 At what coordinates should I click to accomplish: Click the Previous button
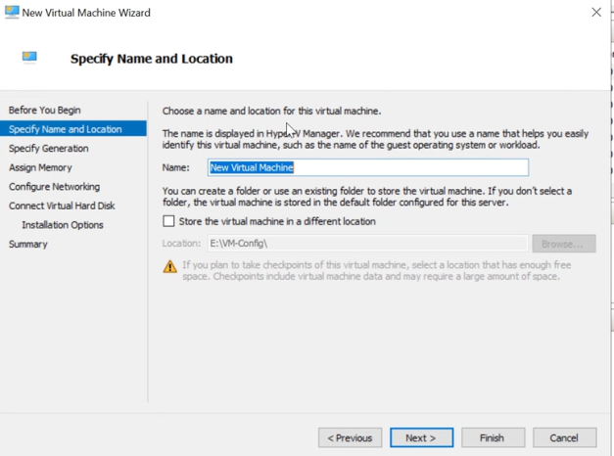click(350, 437)
